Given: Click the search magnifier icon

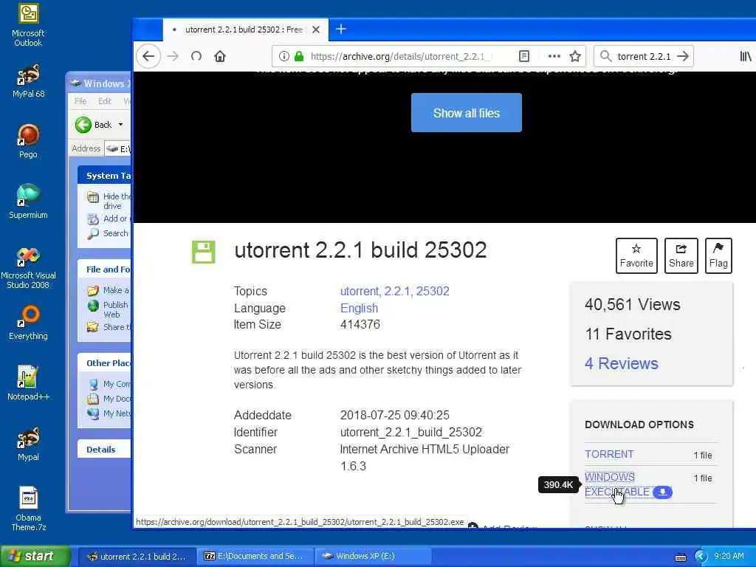Looking at the screenshot, I should (x=605, y=56).
